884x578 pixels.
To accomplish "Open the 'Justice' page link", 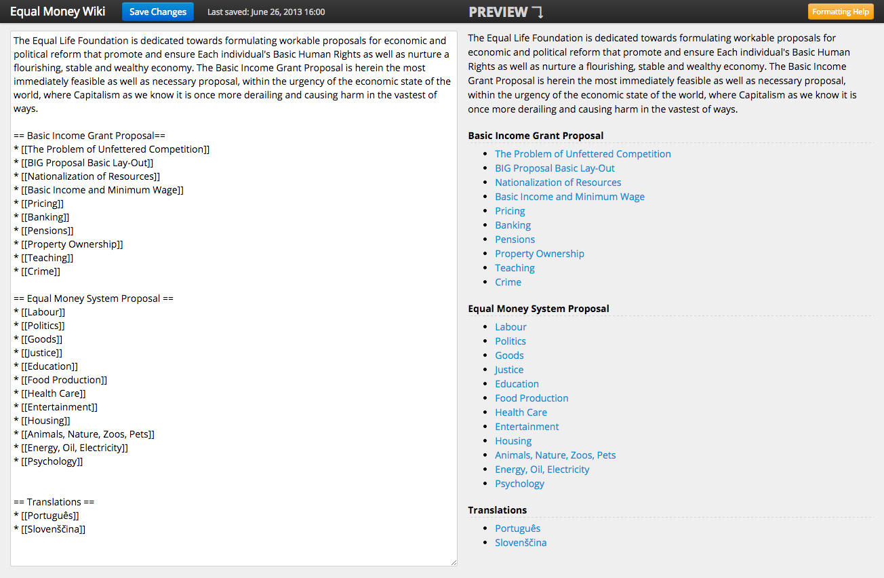I will (509, 369).
